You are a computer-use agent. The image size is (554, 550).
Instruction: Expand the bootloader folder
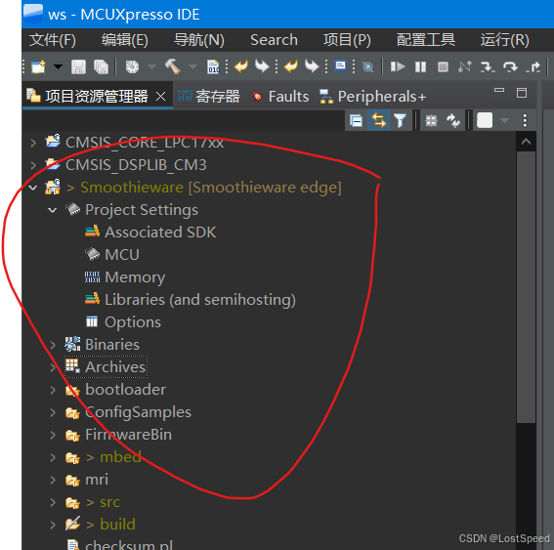tap(53, 390)
